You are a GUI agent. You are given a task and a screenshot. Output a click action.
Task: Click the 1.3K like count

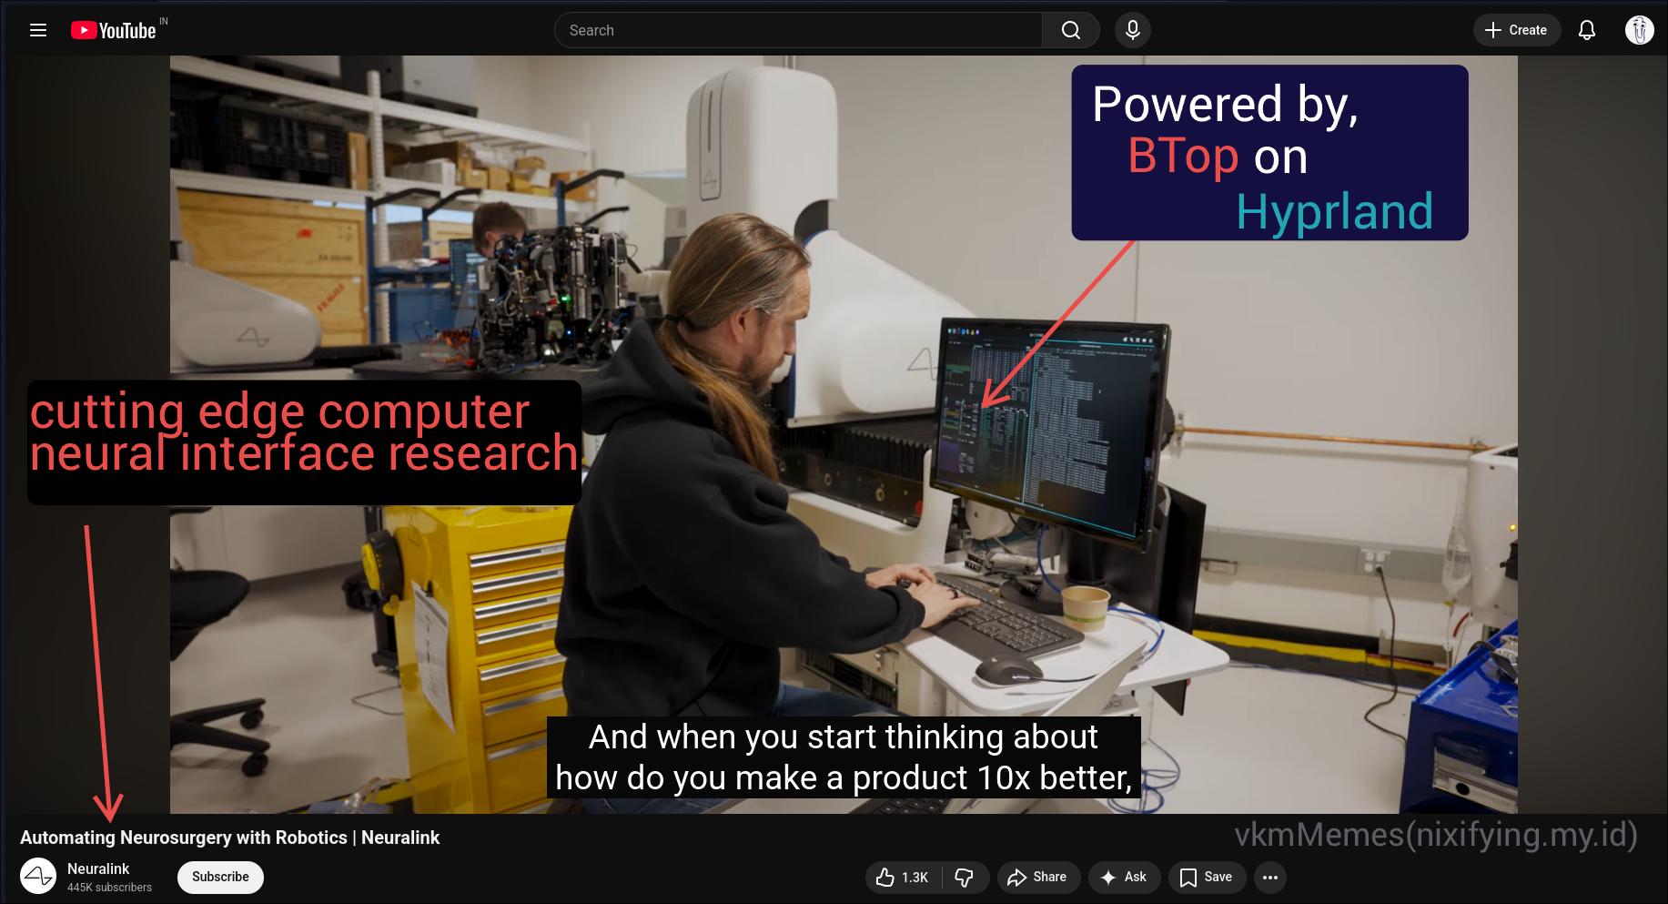pos(915,878)
